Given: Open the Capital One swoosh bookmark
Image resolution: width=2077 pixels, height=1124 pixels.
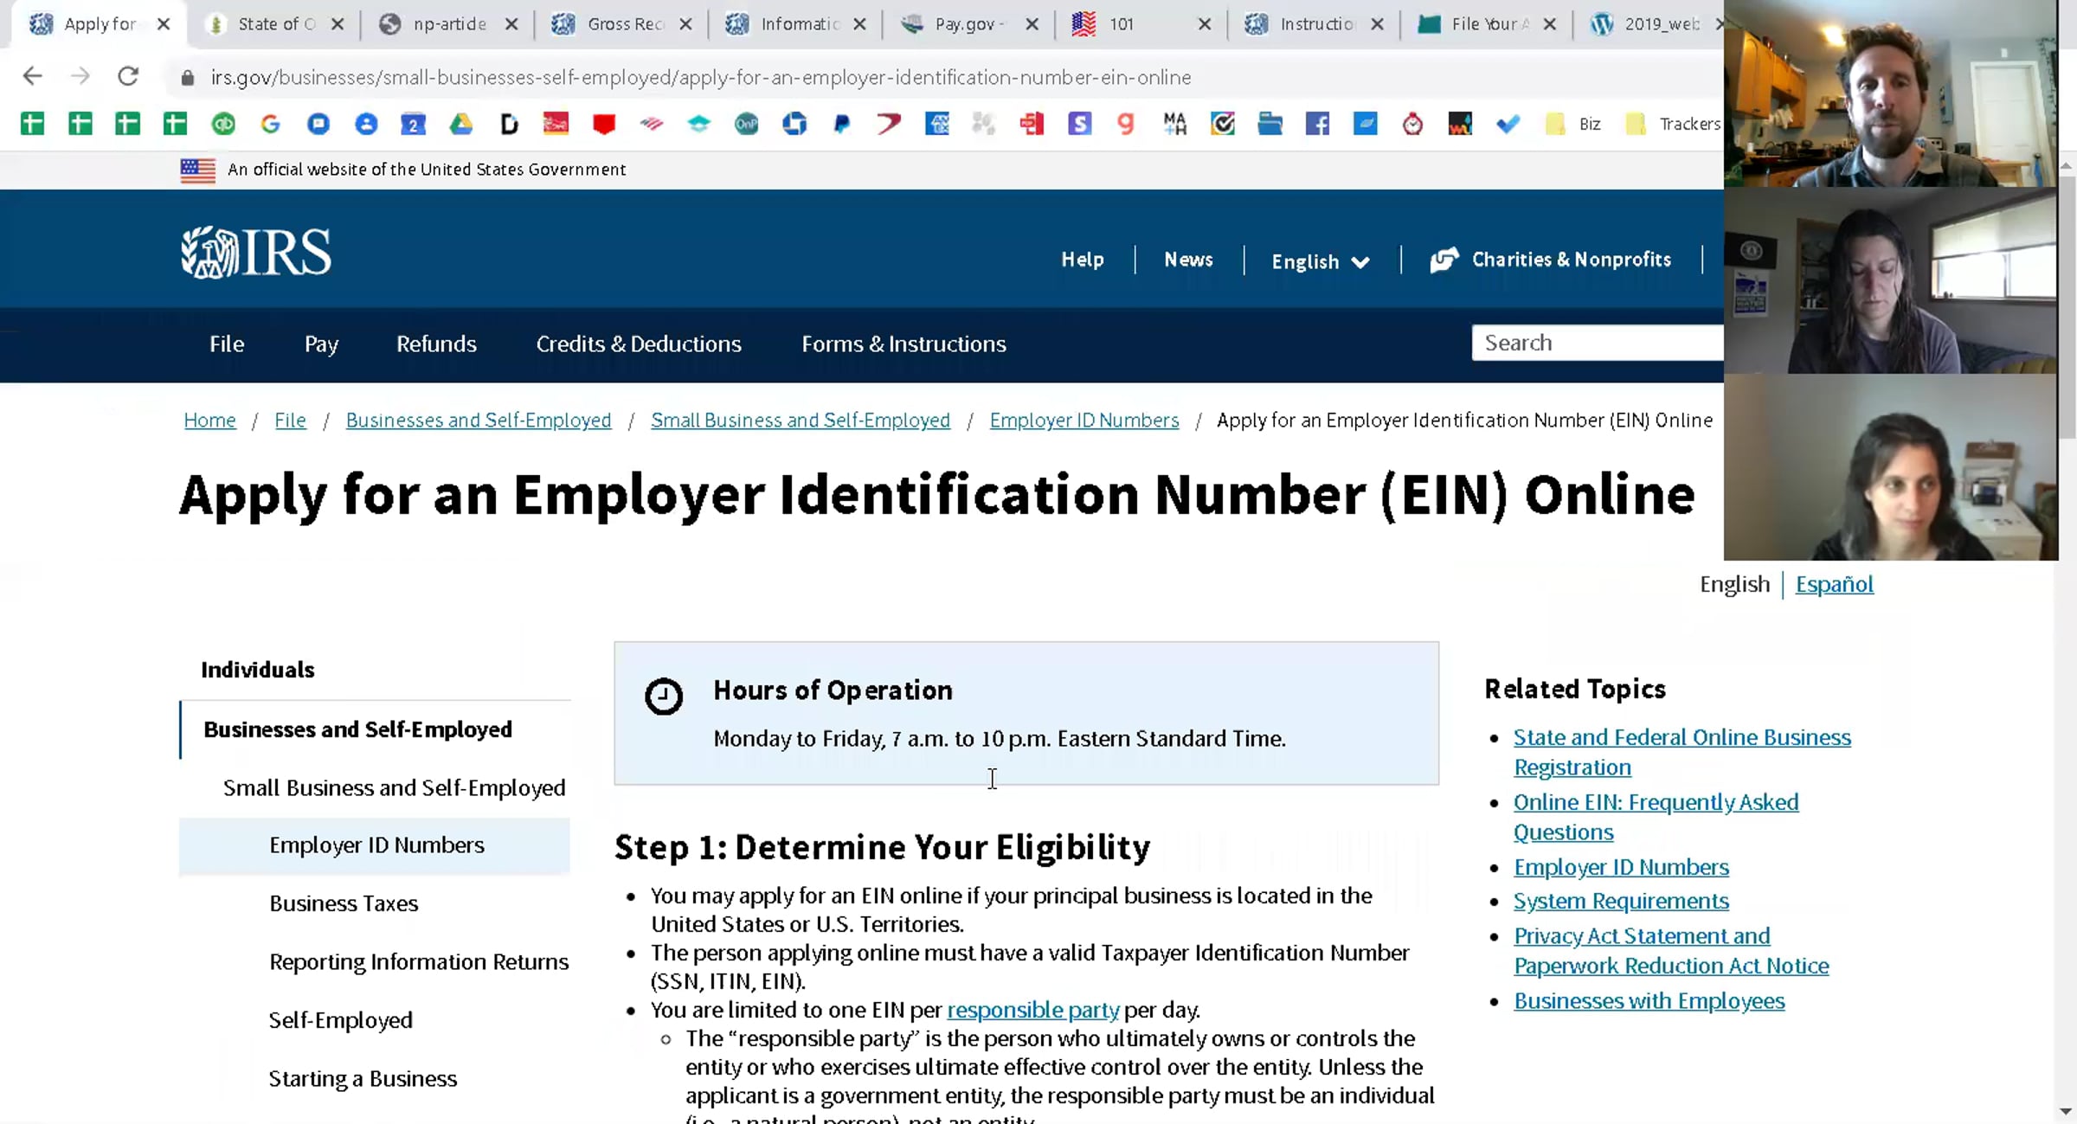Looking at the screenshot, I should pyautogui.click(x=889, y=125).
